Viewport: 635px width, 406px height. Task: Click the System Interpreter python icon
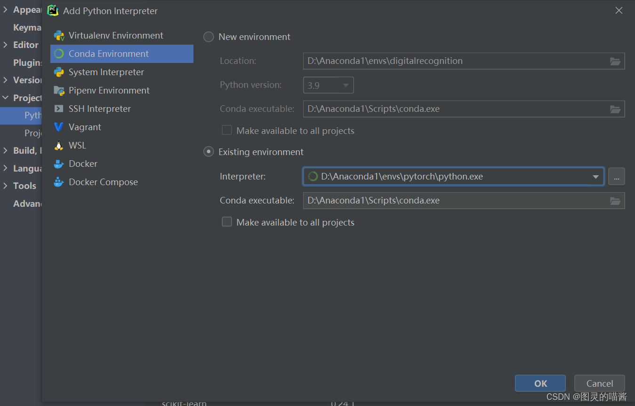[59, 72]
